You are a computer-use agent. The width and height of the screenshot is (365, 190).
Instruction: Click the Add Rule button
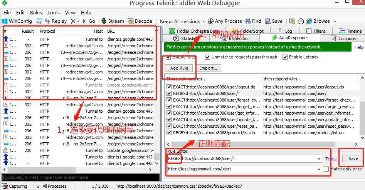(179, 68)
